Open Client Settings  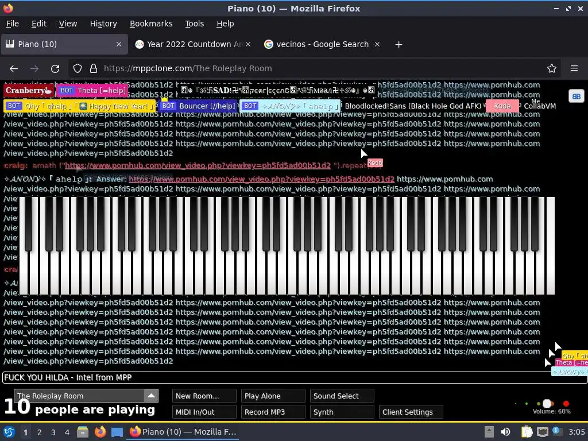[x=411, y=412]
